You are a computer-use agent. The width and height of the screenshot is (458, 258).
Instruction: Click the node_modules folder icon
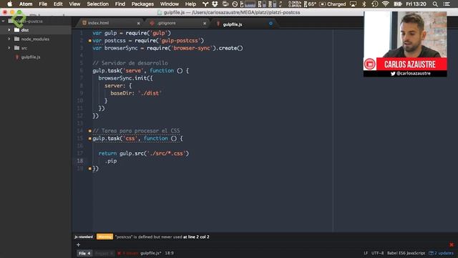click(17, 39)
